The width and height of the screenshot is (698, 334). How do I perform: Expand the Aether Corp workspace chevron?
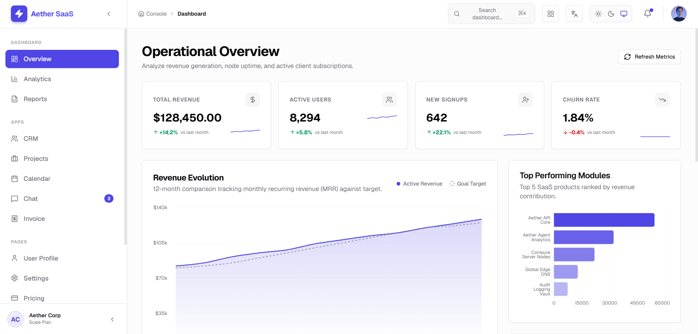click(x=112, y=319)
